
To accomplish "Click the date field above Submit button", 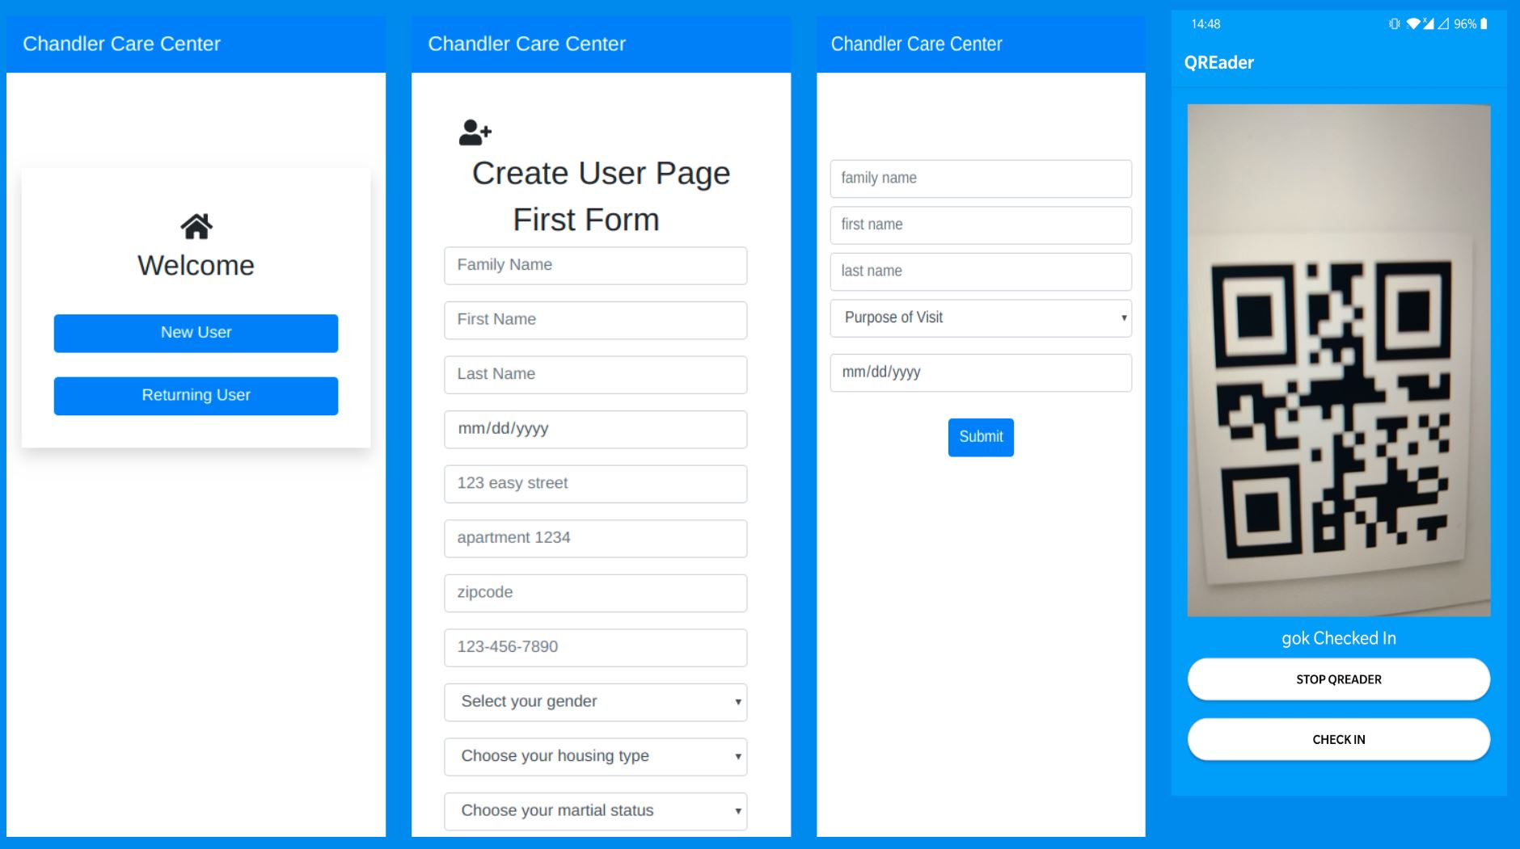I will point(981,372).
